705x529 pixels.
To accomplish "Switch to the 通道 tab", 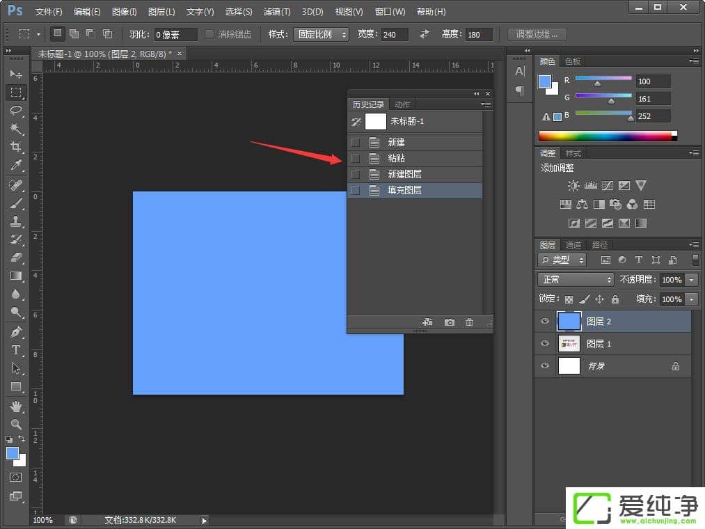I will pos(573,245).
